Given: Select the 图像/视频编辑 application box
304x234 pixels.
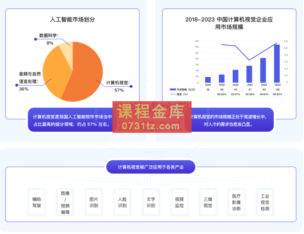Looking at the screenshot, I should click(65, 202).
